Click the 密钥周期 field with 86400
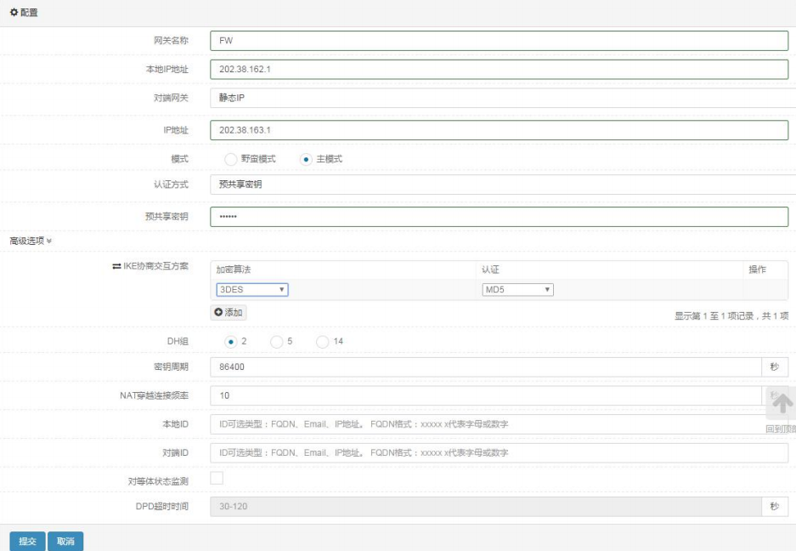Image resolution: width=796 pixels, height=551 pixels. pos(486,367)
